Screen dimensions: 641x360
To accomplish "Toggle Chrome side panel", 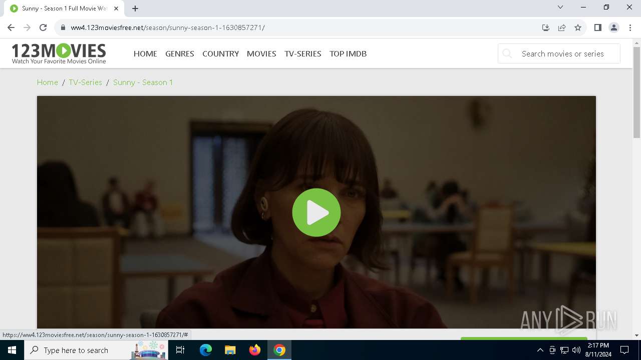I will (598, 27).
